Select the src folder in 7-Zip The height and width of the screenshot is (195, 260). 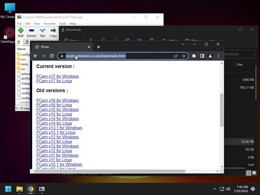(x=23, y=69)
